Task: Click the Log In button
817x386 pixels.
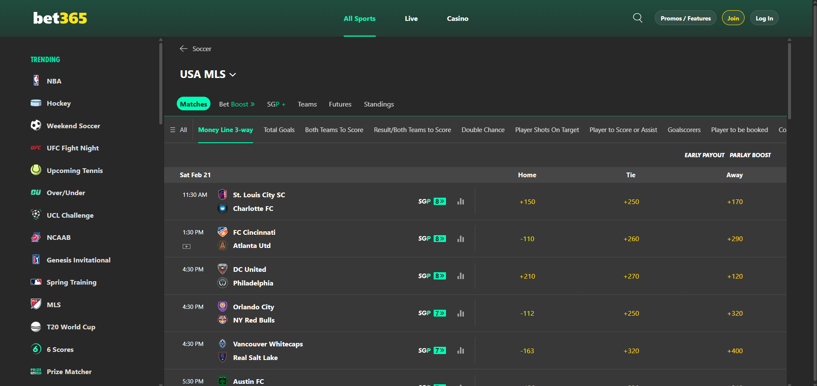Action: (x=764, y=18)
